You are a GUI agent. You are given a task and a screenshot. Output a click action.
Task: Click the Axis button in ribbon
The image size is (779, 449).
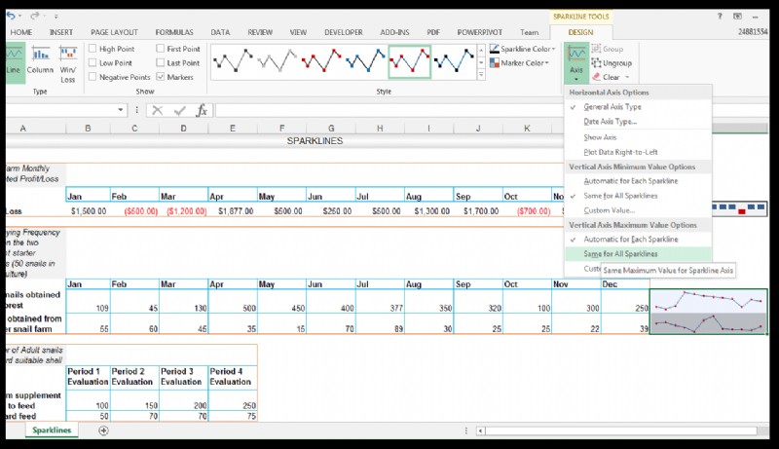(x=576, y=60)
